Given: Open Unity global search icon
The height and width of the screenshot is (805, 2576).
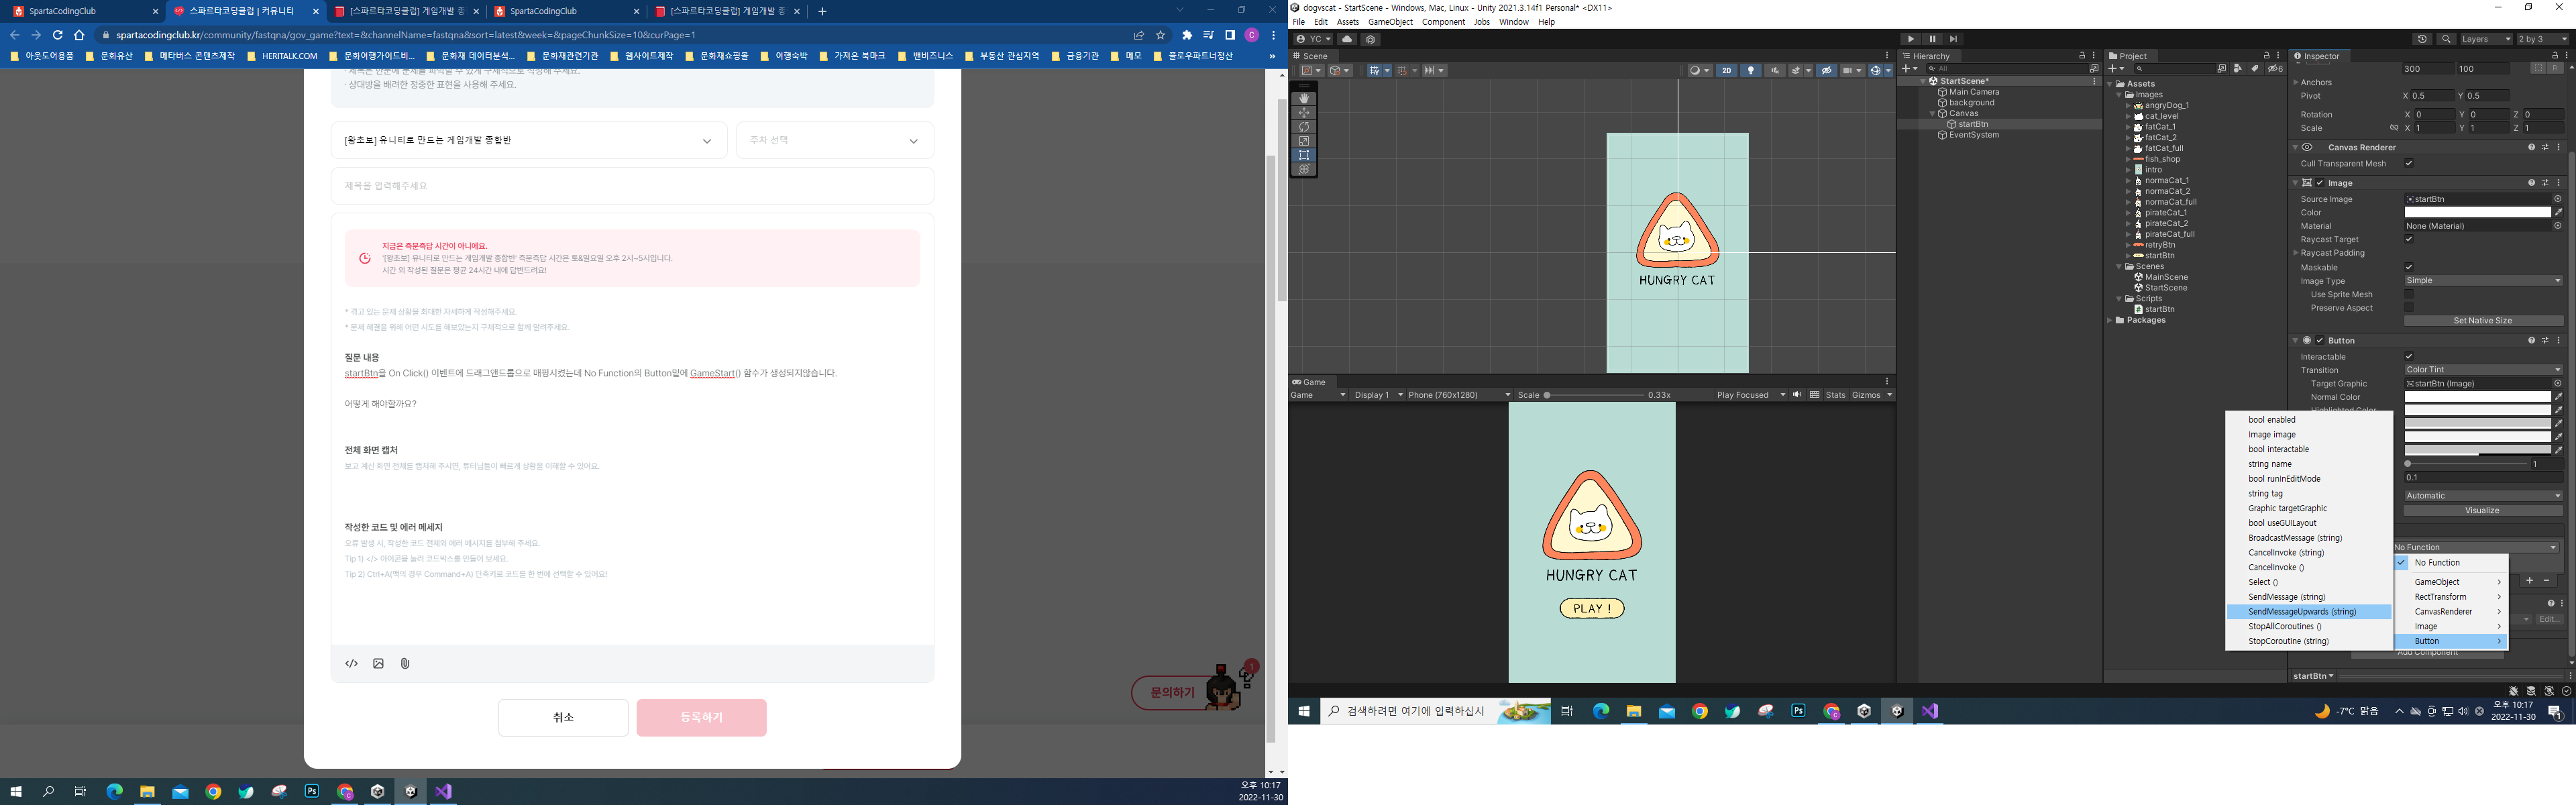Looking at the screenshot, I should tap(2446, 39).
